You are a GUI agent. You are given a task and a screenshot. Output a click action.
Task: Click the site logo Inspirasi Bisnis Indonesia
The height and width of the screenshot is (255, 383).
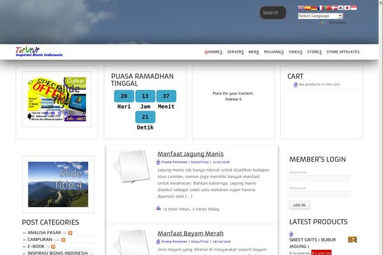pos(39,52)
